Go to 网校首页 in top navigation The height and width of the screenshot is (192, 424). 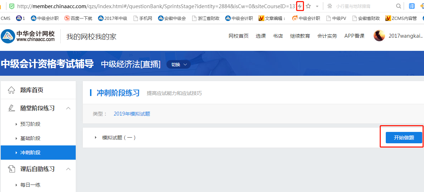(x=238, y=36)
